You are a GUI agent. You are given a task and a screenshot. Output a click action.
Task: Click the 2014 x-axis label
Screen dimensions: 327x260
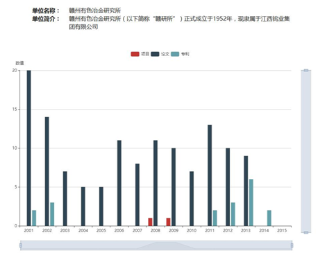[x=264, y=230]
